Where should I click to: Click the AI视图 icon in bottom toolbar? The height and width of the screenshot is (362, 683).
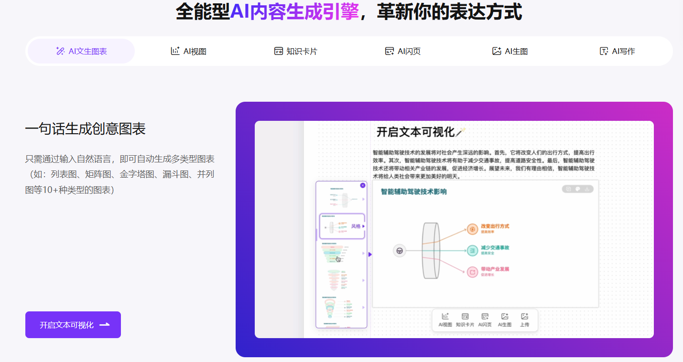coord(445,319)
